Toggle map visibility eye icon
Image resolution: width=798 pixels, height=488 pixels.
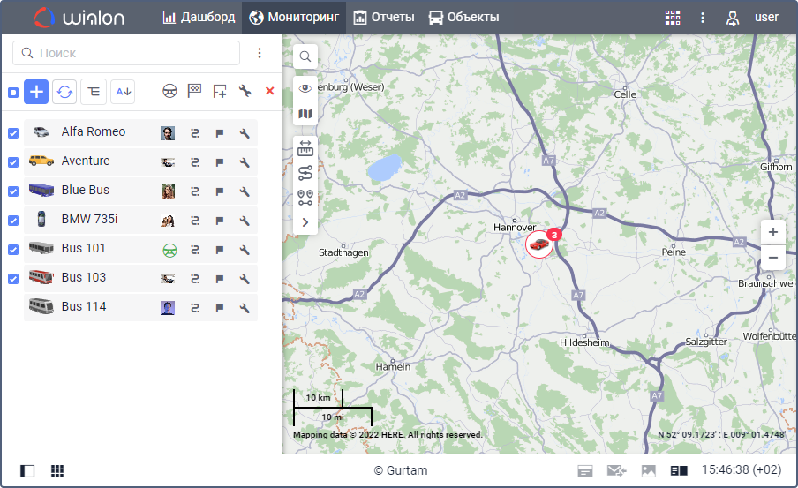coord(305,88)
